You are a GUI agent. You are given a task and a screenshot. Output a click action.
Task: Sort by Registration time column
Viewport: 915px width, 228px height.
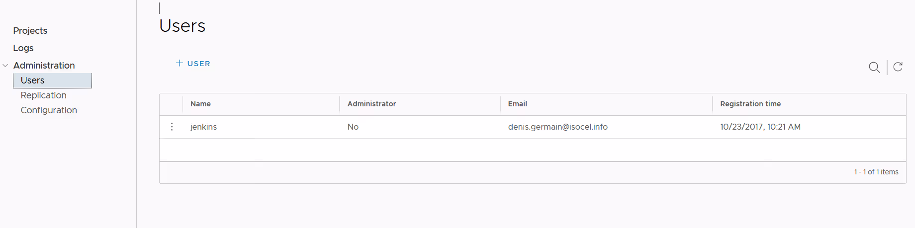(750, 104)
